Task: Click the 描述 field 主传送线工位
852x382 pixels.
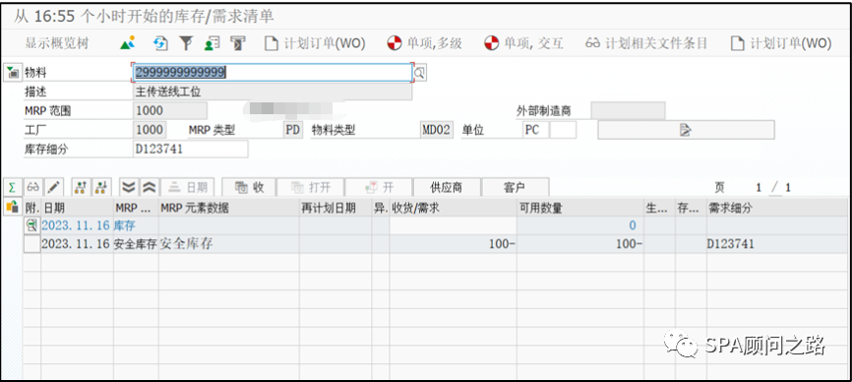Action: point(273,92)
